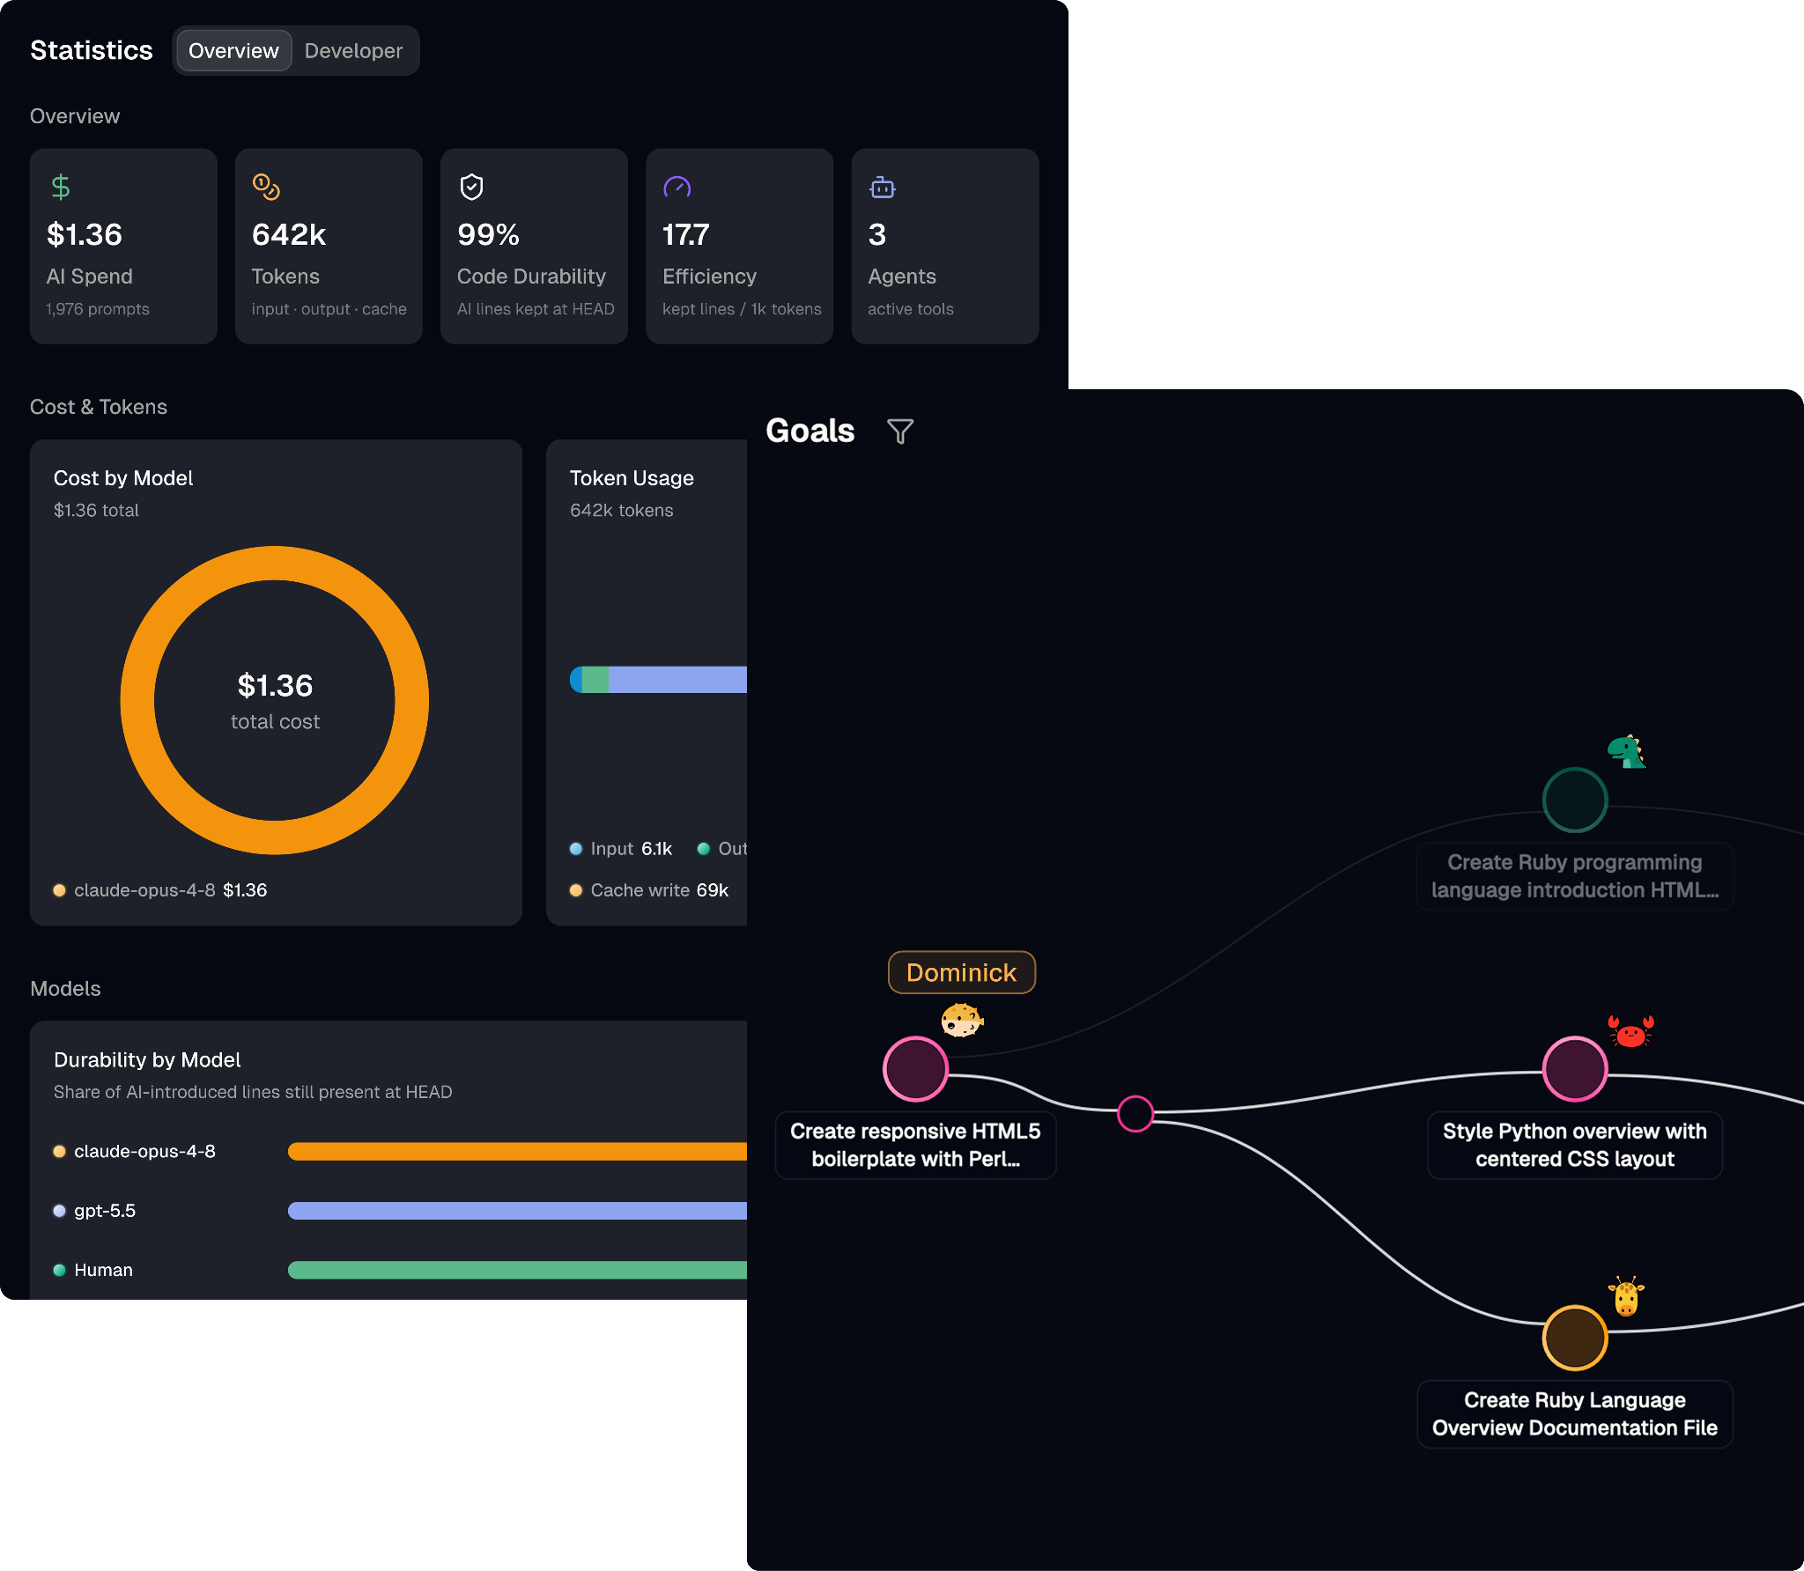
Task: Click the gpt-5.5 durability bar
Action: point(517,1211)
